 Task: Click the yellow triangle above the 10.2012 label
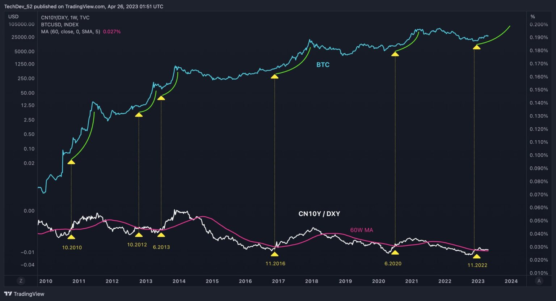(139, 235)
